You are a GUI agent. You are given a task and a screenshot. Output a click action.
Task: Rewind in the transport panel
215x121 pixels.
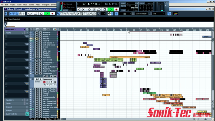coord(83,10)
